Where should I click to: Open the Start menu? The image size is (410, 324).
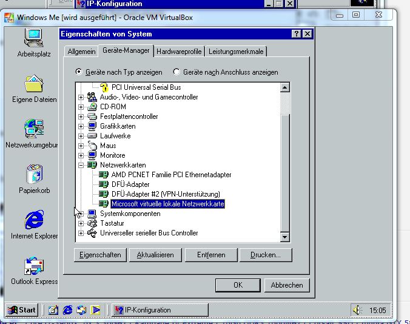tap(22, 310)
